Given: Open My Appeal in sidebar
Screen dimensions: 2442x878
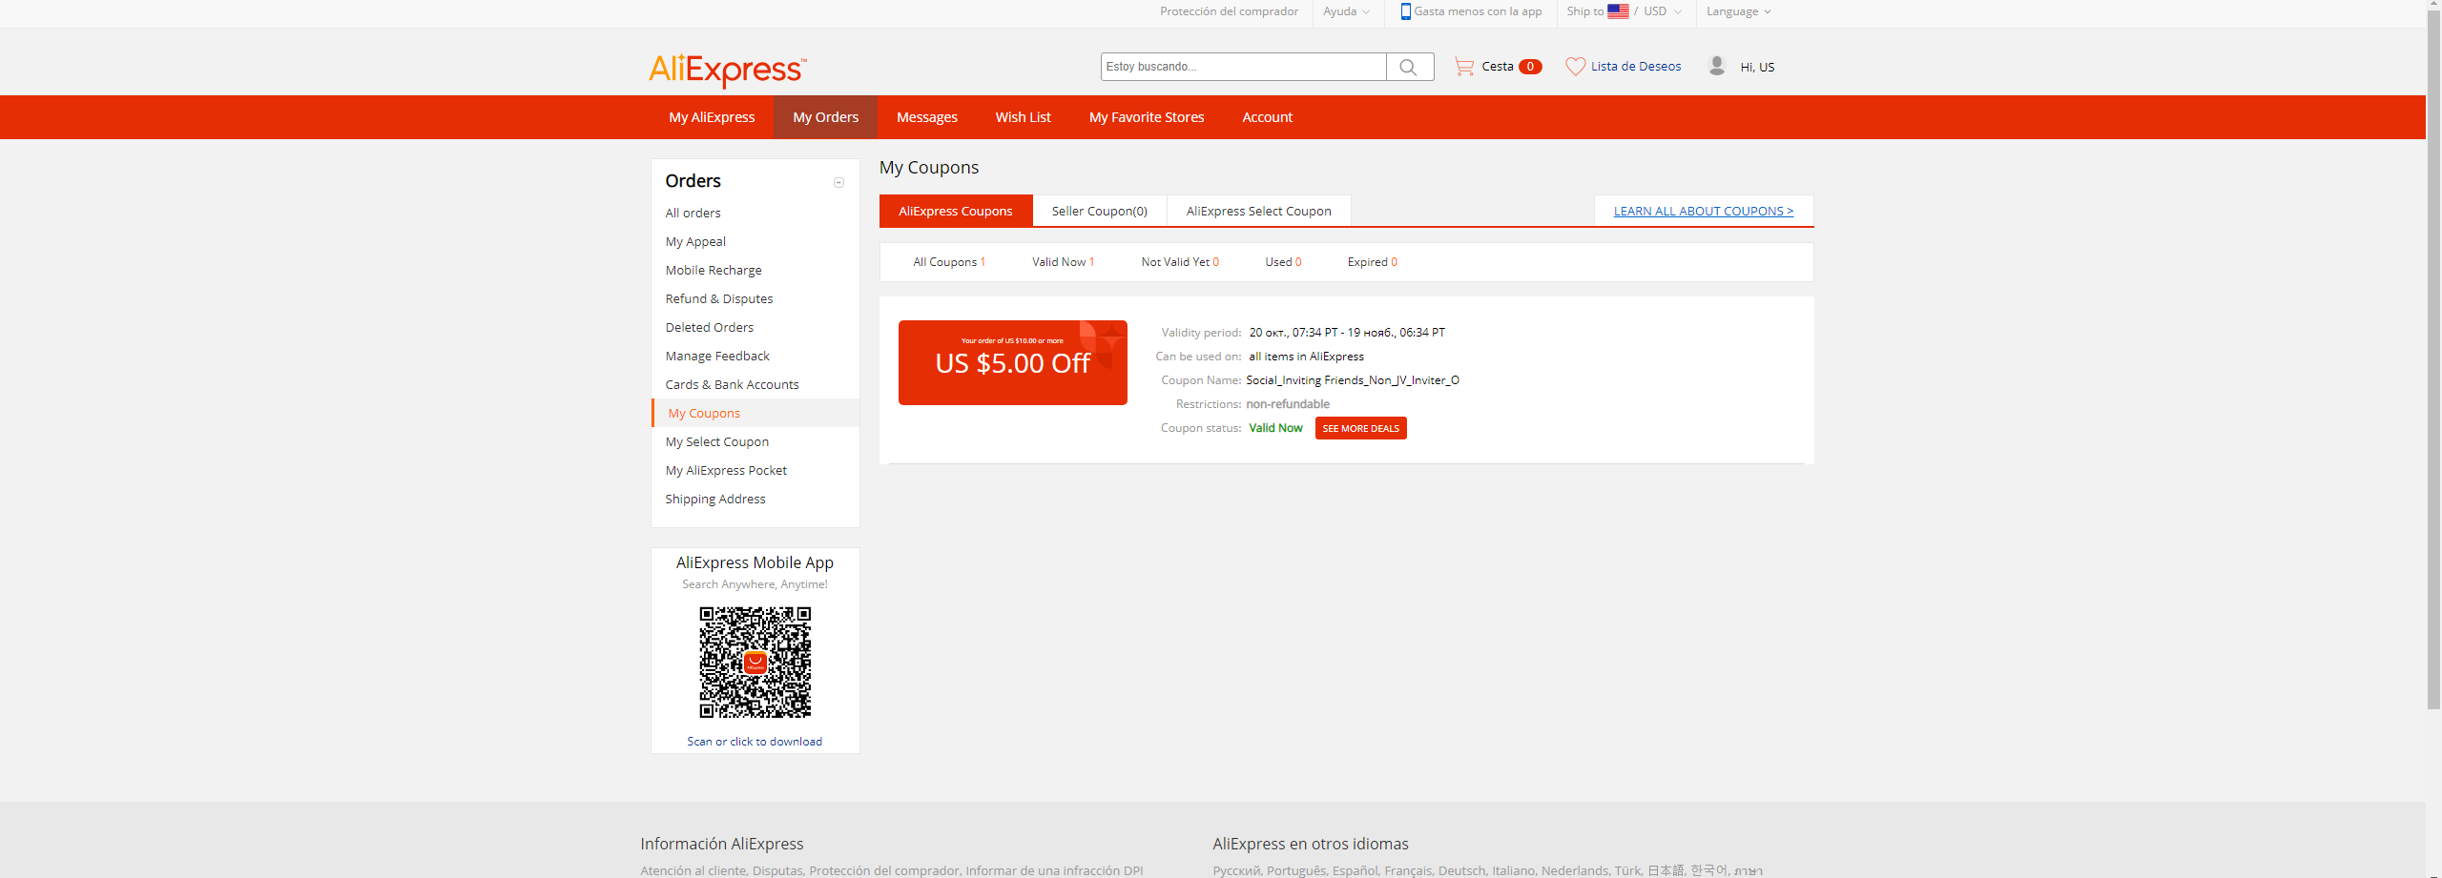Looking at the screenshot, I should click(x=695, y=241).
